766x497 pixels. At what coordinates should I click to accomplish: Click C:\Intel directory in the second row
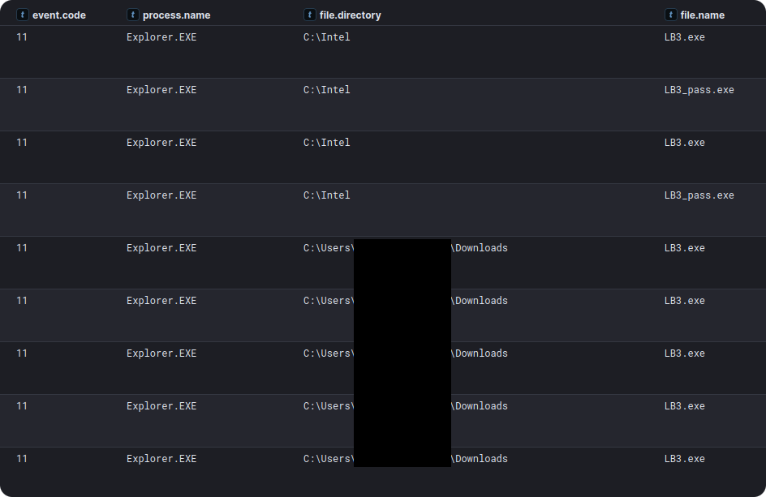[326, 90]
